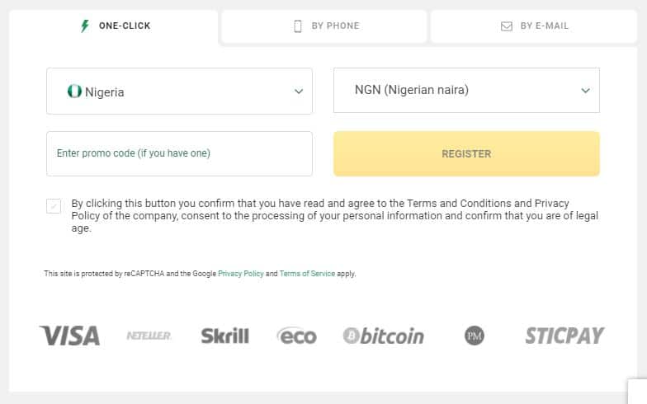Image resolution: width=647 pixels, height=404 pixels.
Task: Switch to the By E-mail tab
Action: [x=533, y=26]
